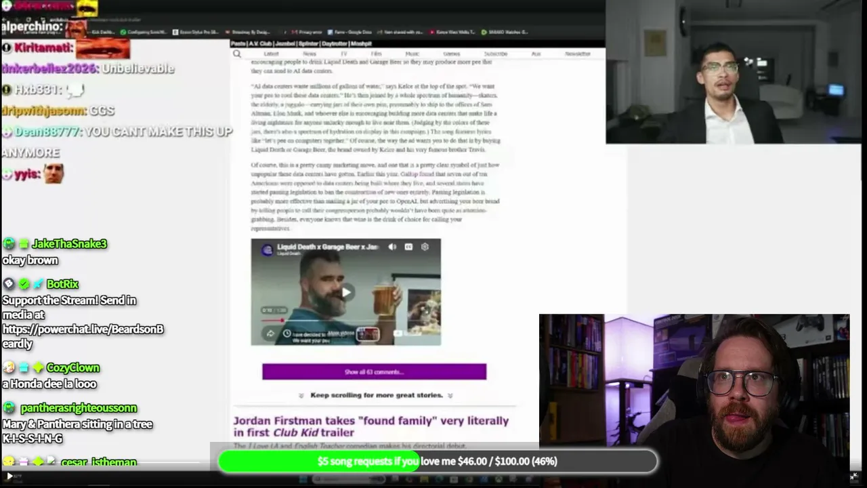Click the Watch Later clock icon
Screen dimensions: 867x488
287,333
